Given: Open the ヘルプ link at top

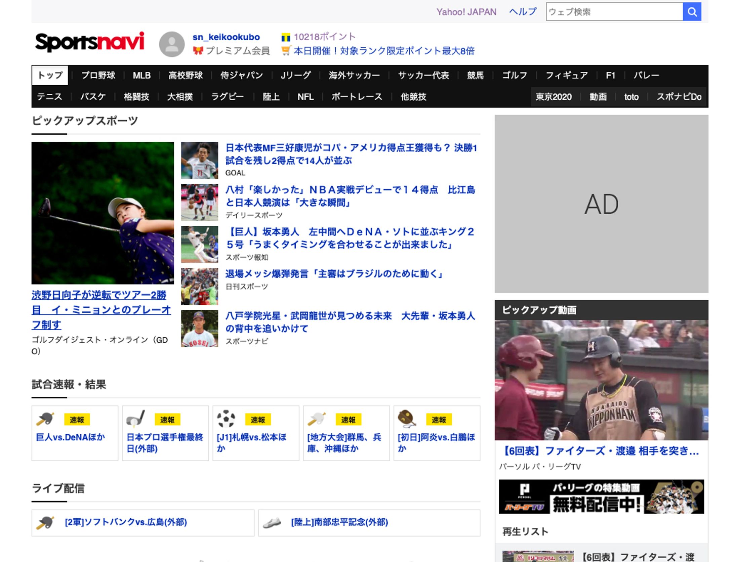Looking at the screenshot, I should [523, 12].
